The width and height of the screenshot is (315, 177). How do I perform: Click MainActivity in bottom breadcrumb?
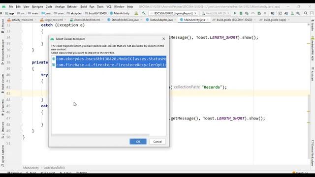[31, 168]
